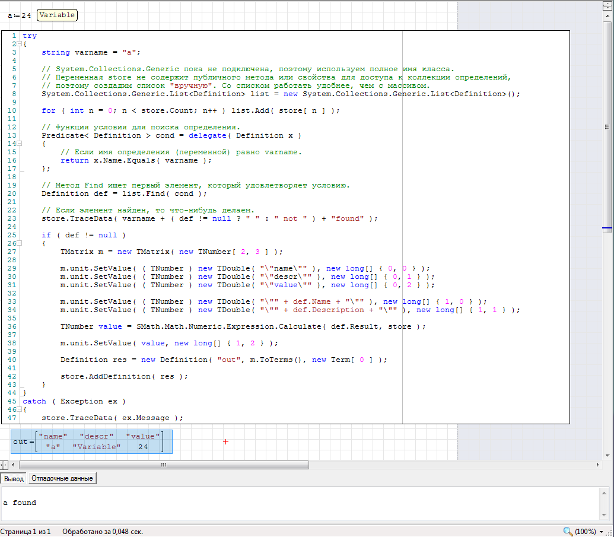
Task: Switch to the Вывод tab
Action: click(x=14, y=479)
